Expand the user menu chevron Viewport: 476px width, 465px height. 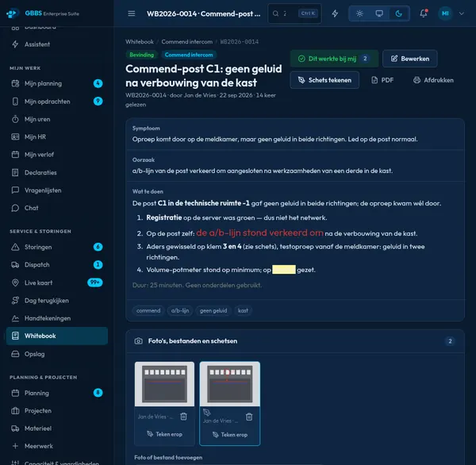(462, 13)
